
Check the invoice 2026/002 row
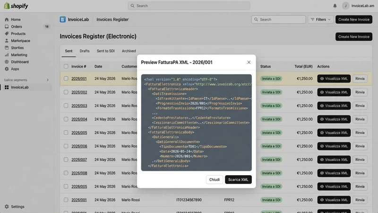(x=66, y=92)
